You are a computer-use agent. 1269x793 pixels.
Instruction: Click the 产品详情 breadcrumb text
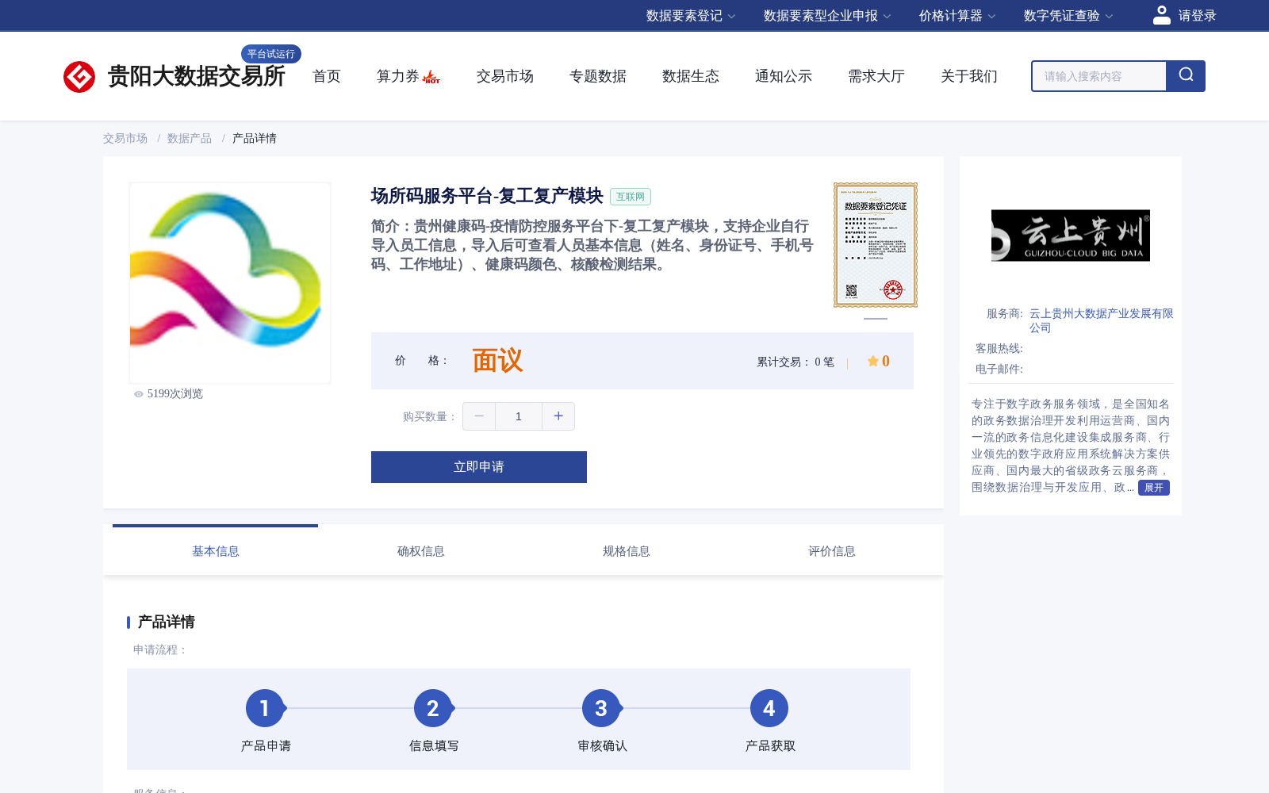[x=255, y=138]
